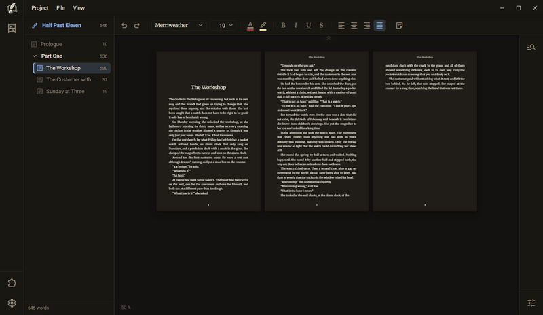
Task: Open the font size 10 dropdown
Action: [223, 26]
